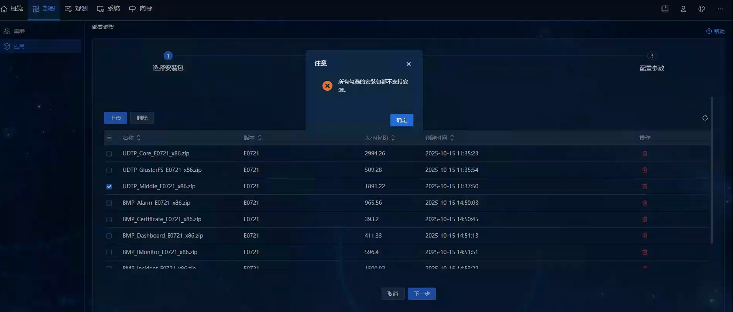Uncheck the UDTP_Middle_E0721_x86.zip checkbox
The width and height of the screenshot is (733, 312).
click(x=109, y=186)
